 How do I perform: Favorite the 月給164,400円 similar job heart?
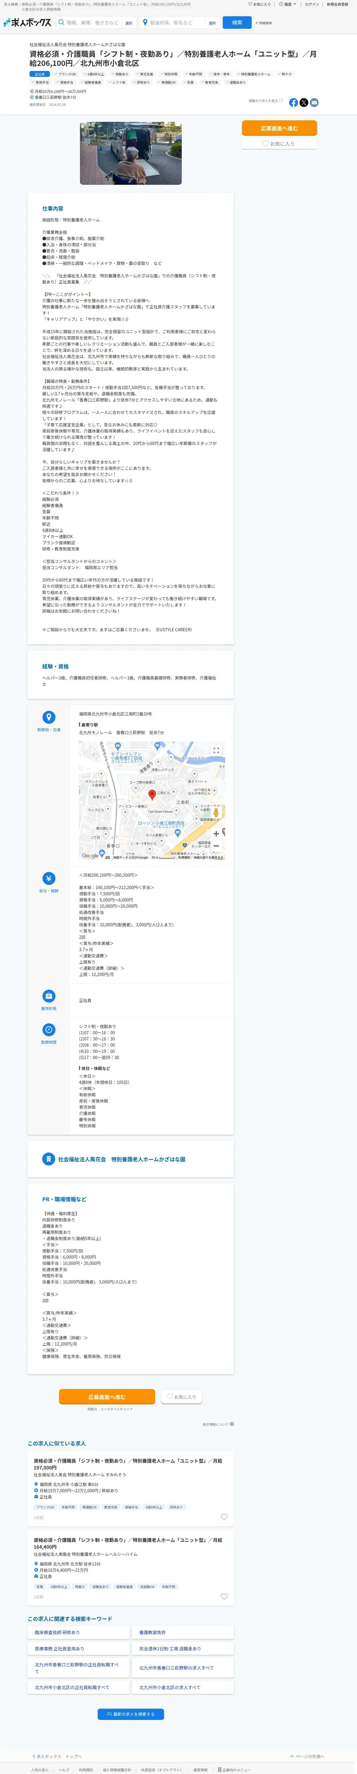224,1596
